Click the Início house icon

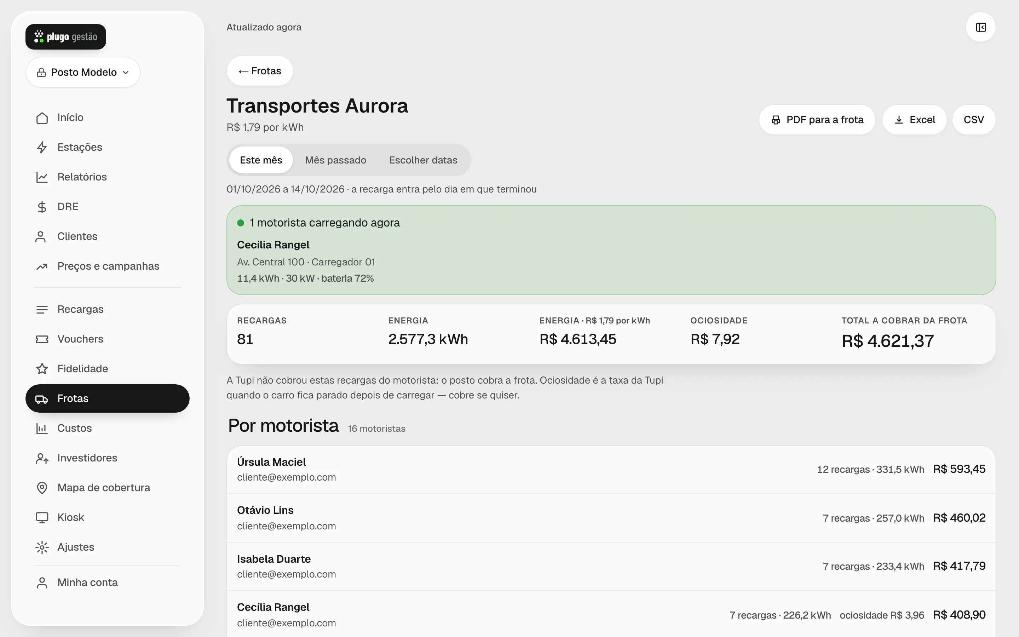pyautogui.click(x=42, y=118)
